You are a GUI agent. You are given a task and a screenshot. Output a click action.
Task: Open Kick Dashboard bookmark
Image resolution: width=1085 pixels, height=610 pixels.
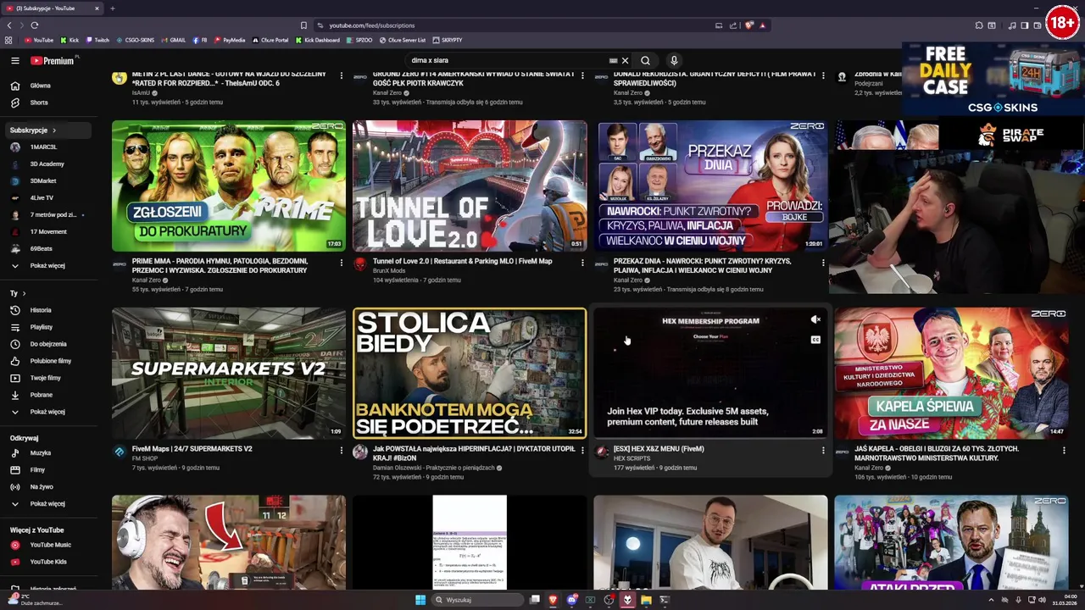tap(317, 40)
